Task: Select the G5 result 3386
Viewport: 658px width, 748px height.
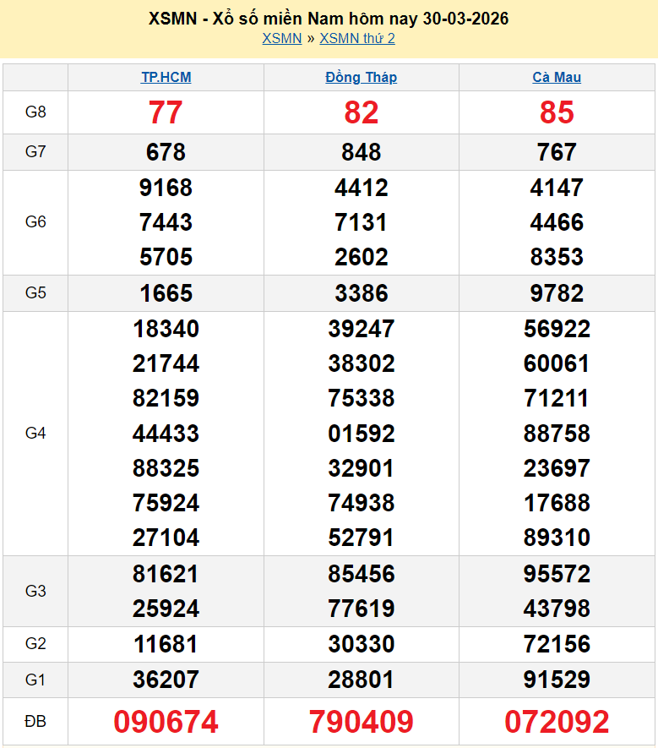Action: (x=361, y=293)
